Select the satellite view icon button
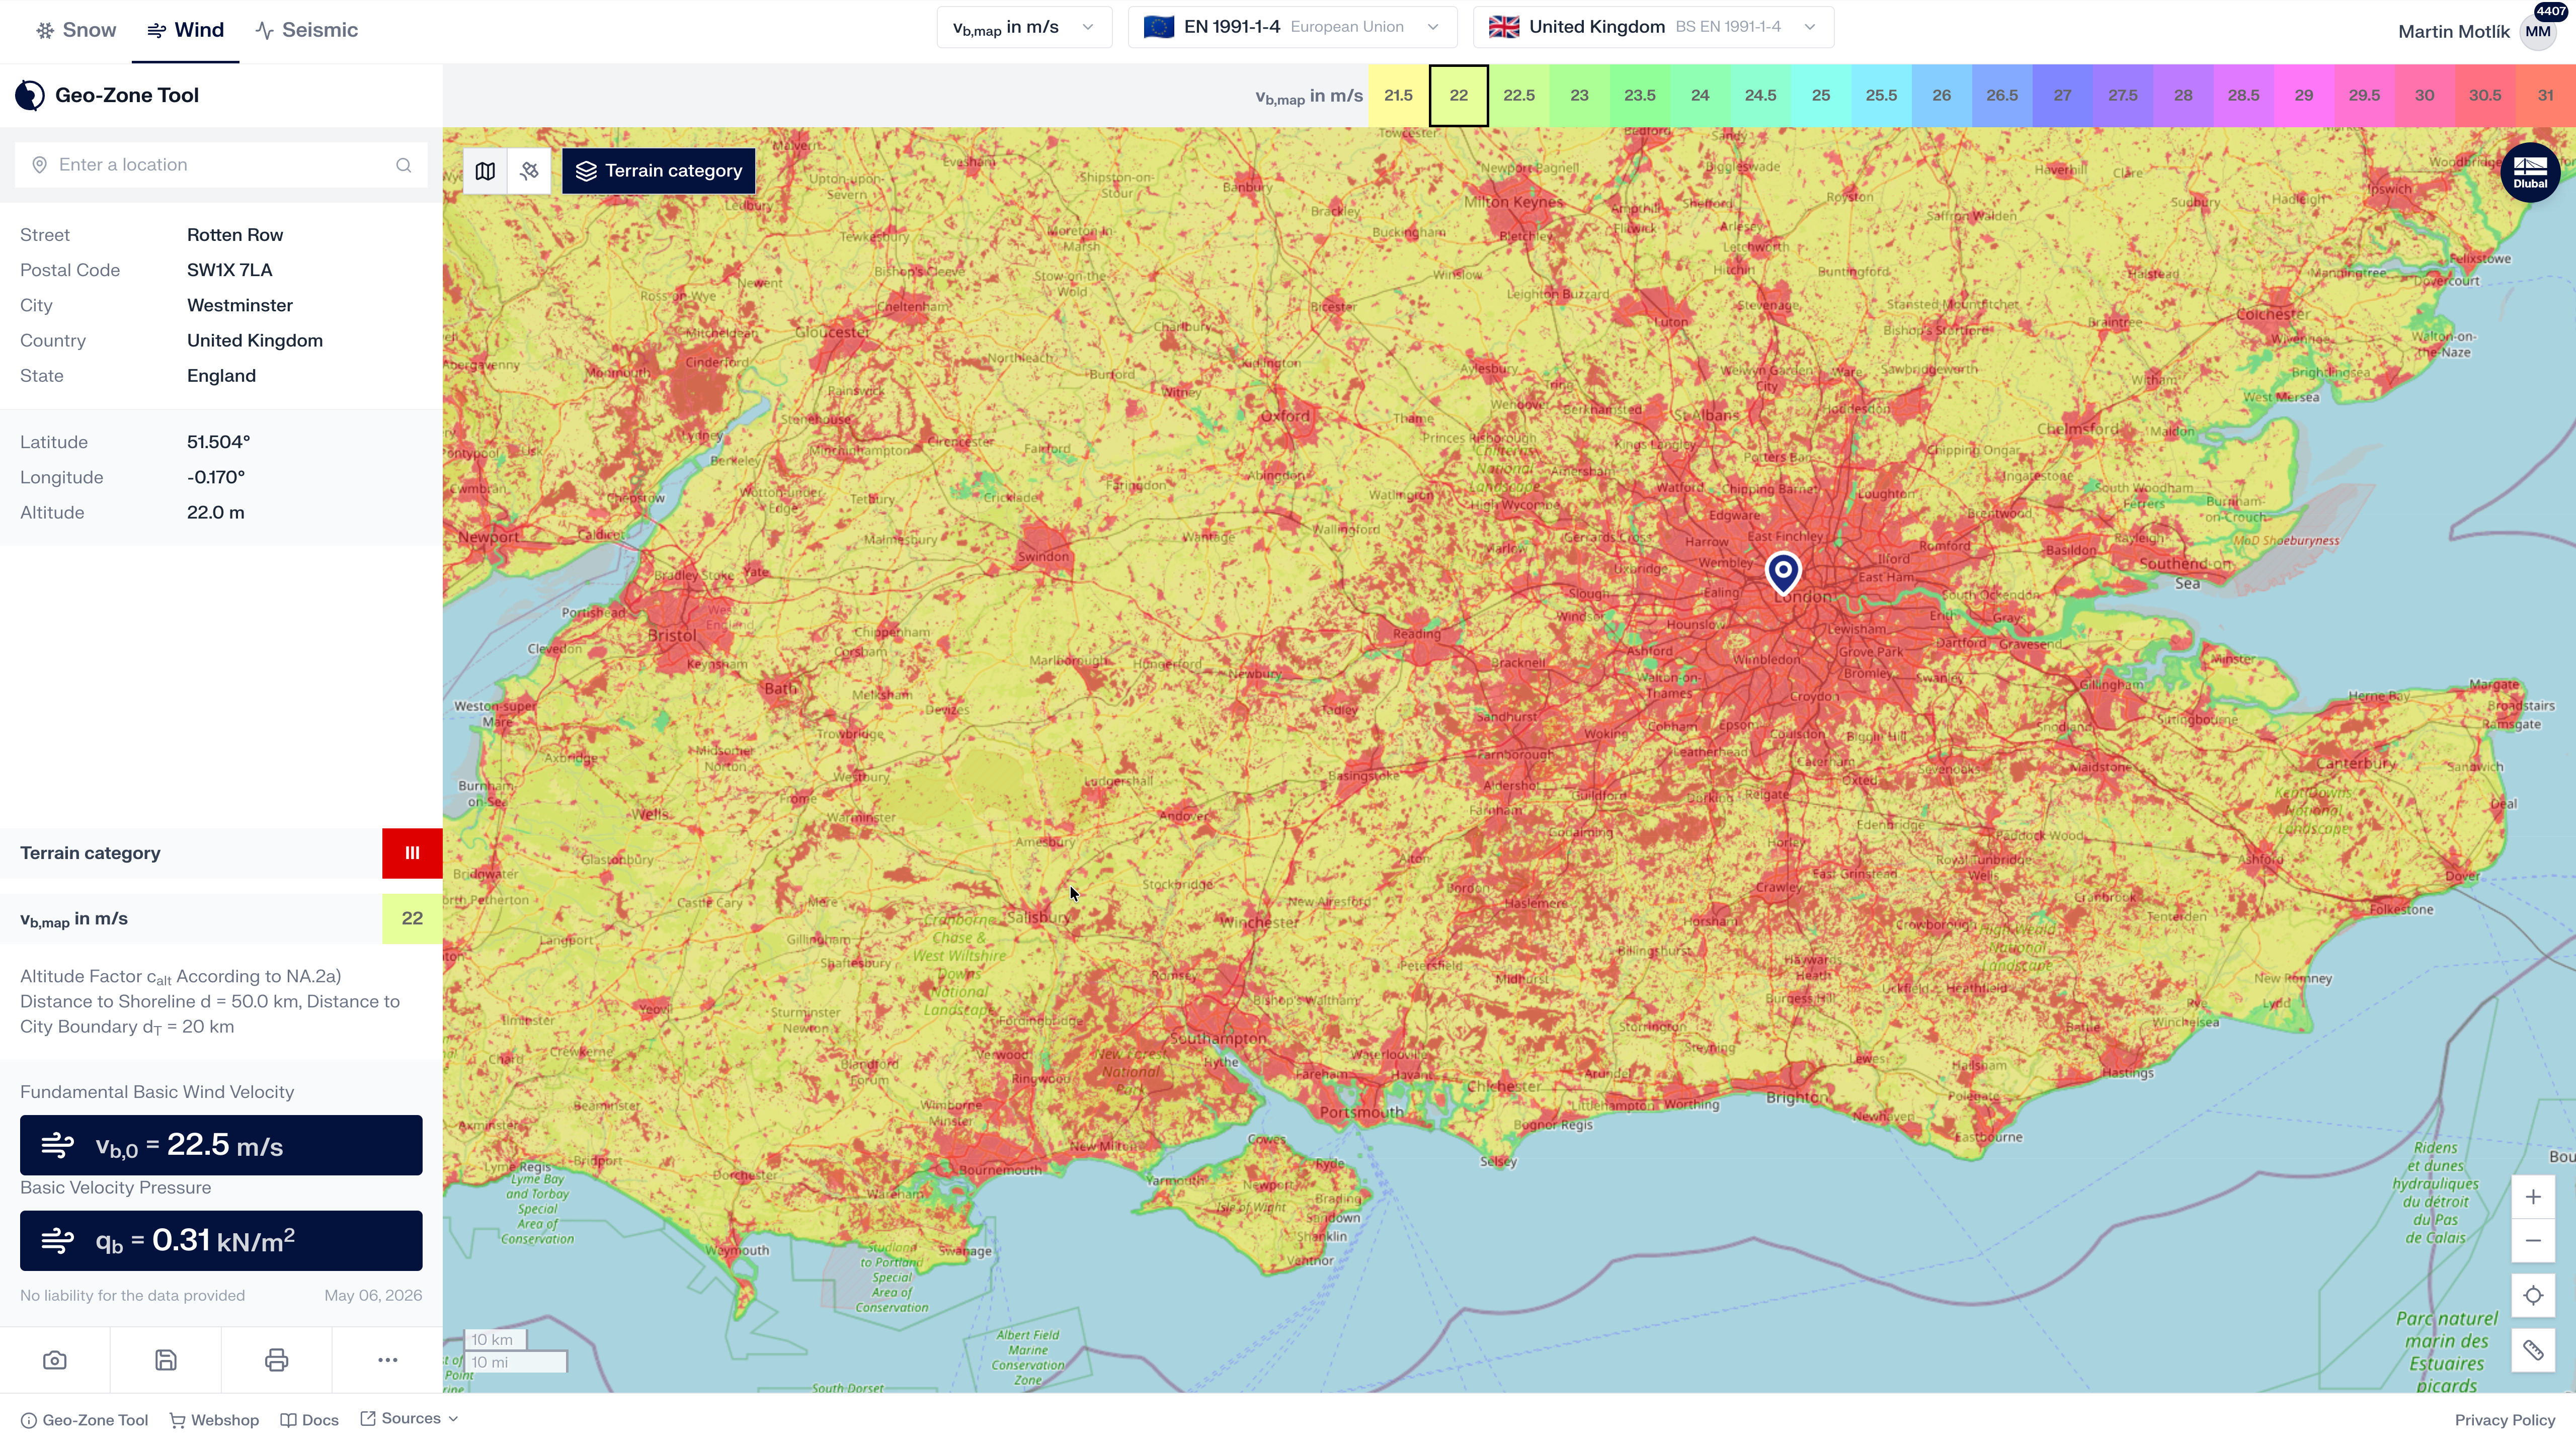 click(x=529, y=171)
